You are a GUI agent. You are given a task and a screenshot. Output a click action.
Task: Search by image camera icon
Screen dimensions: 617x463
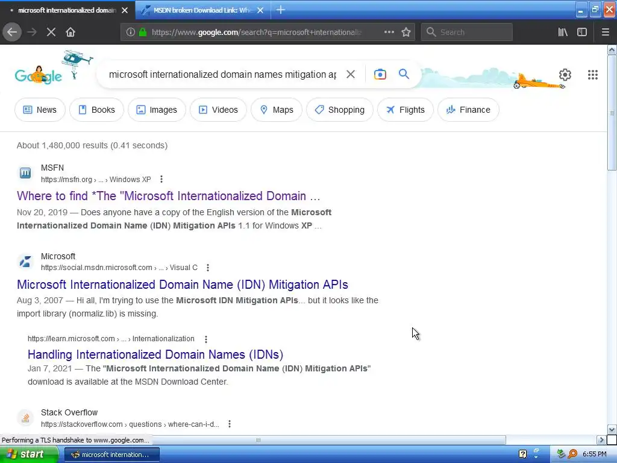[x=380, y=74]
